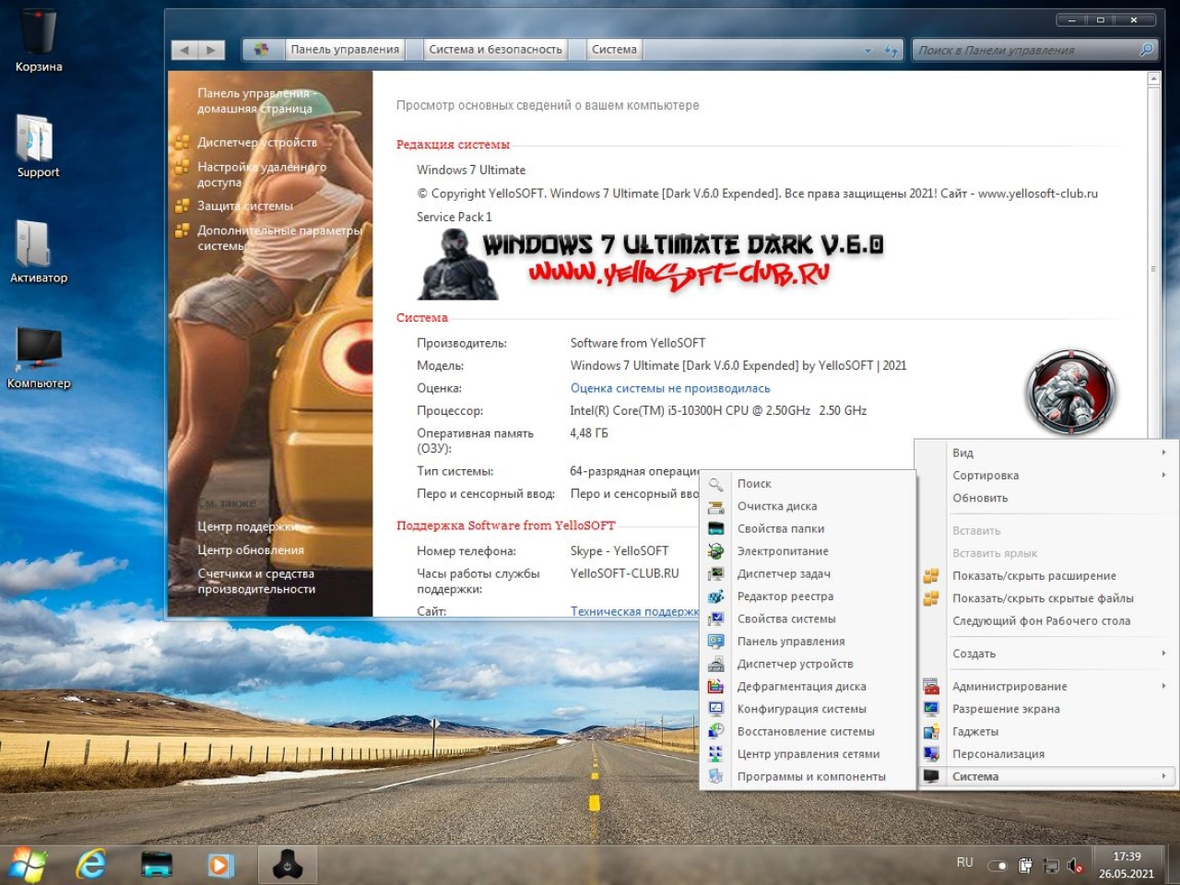This screenshot has width=1180, height=885.
Task: Open Дополнительные параметры системы link
Action: coord(279,238)
